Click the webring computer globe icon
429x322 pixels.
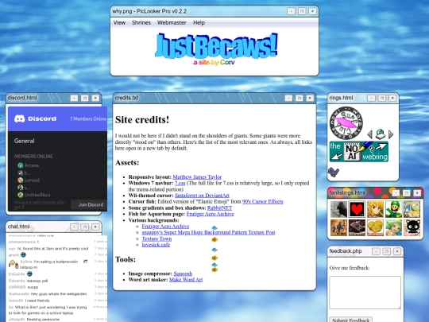tap(381, 134)
